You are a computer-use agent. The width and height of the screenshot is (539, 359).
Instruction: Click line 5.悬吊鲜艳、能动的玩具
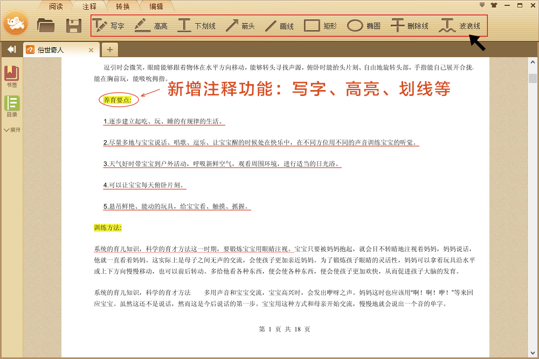point(177,206)
